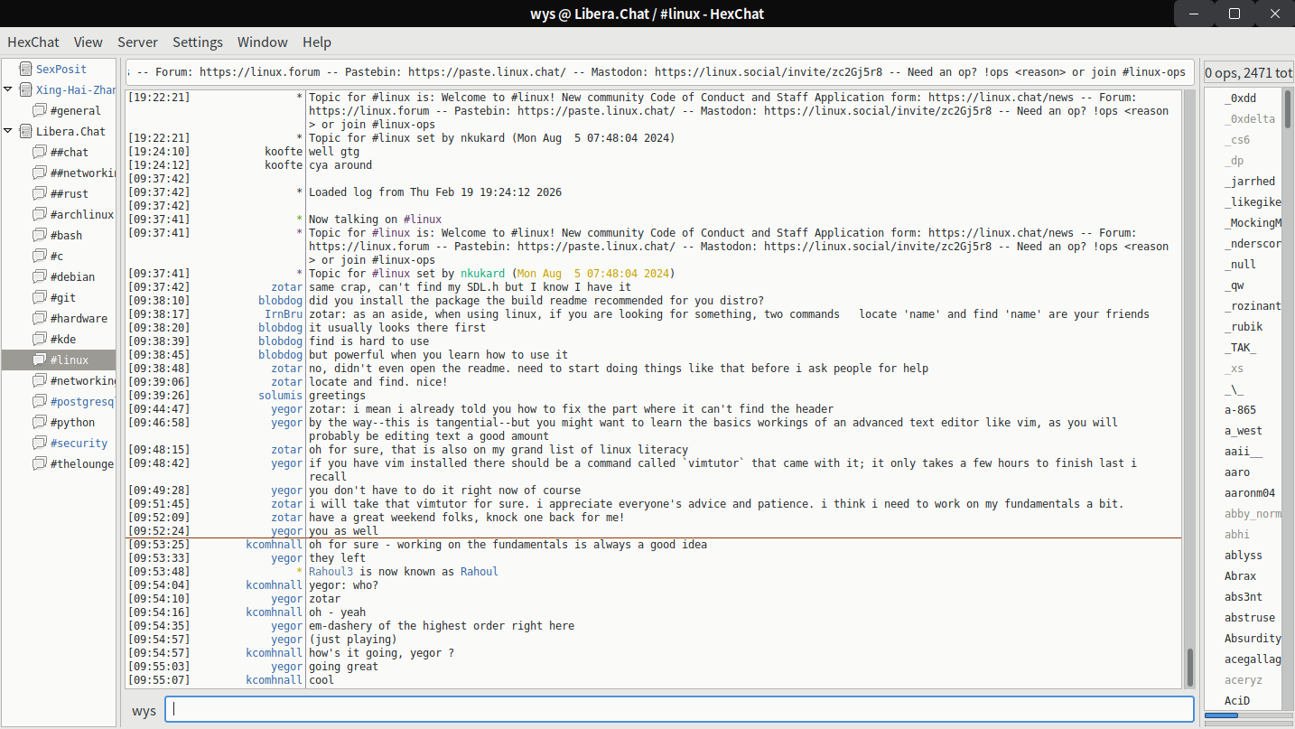Viewport: 1295px width, 729px height.
Task: Click the lag meter bar below user list
Action: (x=1248, y=715)
